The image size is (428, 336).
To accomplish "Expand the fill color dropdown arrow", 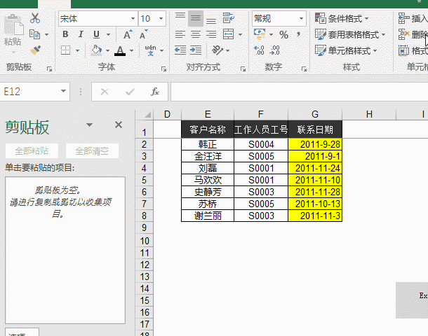I will (107, 50).
